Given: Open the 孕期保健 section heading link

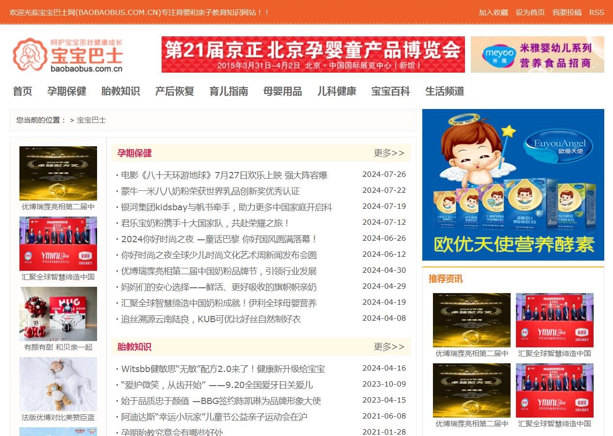Looking at the screenshot, I should pyautogui.click(x=134, y=153).
